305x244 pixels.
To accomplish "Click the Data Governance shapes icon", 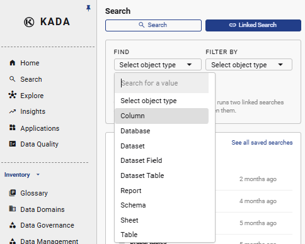I will pos(13,225).
